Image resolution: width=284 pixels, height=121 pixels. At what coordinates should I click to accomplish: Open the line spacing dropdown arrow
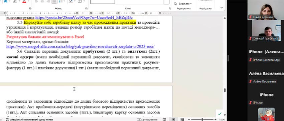coord(64,1)
